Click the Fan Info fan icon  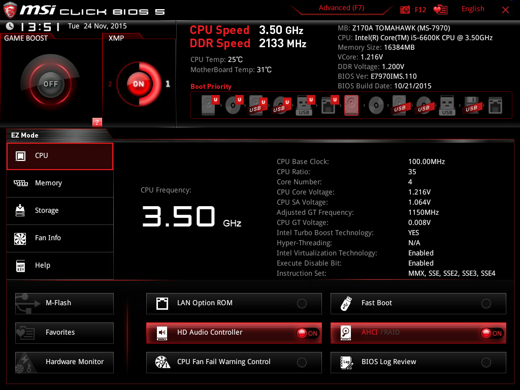20,239
